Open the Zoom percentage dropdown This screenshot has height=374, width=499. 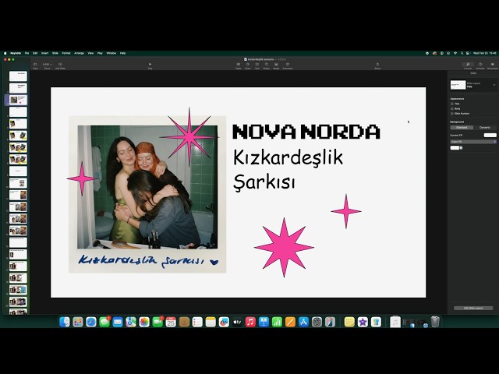(x=47, y=65)
